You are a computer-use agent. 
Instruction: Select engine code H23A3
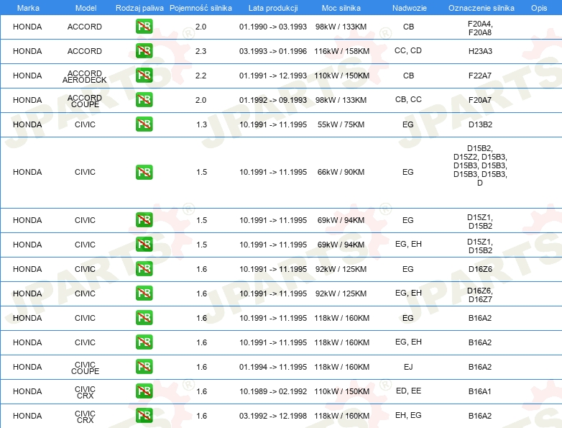[x=480, y=51]
